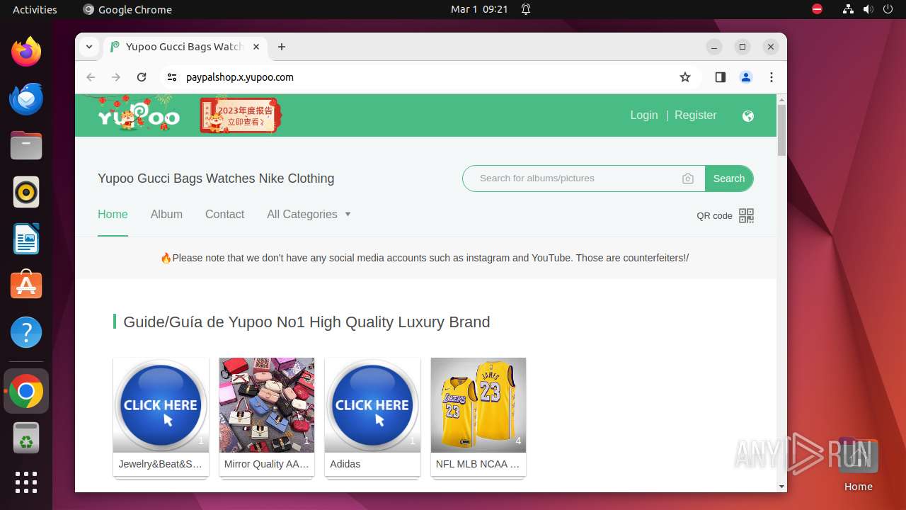Toggle the Chrome side panel

(x=721, y=77)
